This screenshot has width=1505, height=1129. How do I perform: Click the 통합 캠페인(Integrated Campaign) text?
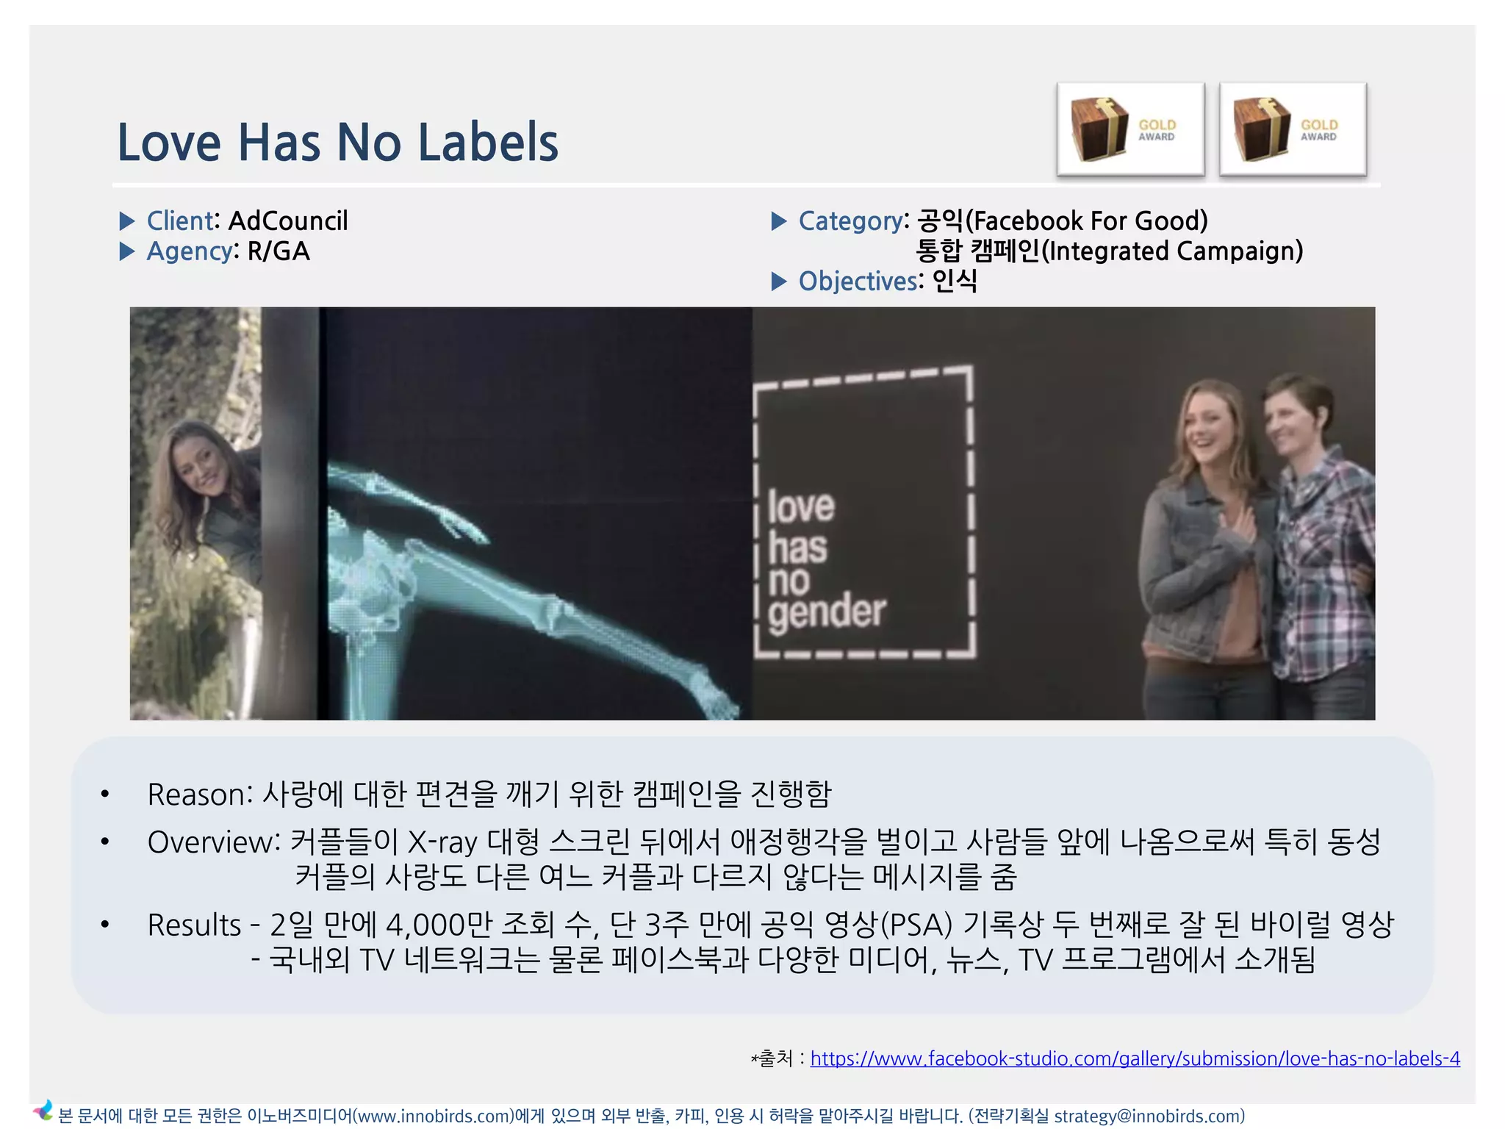pos(1110,251)
